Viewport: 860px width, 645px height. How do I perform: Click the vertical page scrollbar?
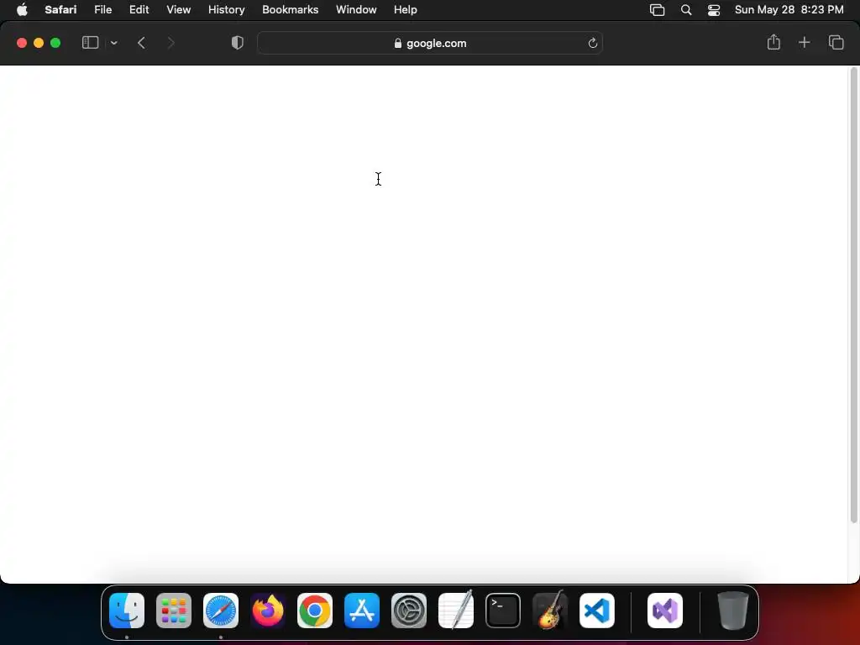coord(853,295)
